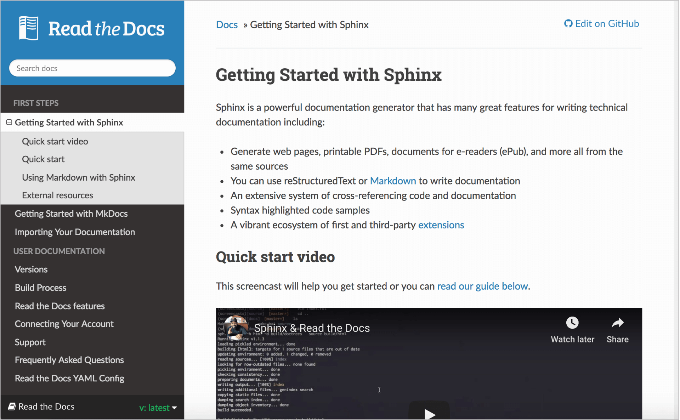Open Importing Your Documentation page
Image resolution: width=680 pixels, height=420 pixels.
point(75,232)
